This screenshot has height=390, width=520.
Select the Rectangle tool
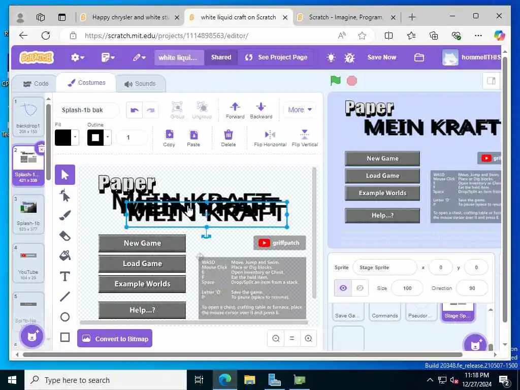(65, 337)
